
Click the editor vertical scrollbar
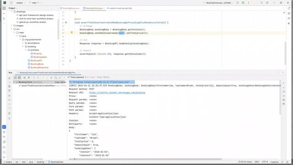point(285,53)
